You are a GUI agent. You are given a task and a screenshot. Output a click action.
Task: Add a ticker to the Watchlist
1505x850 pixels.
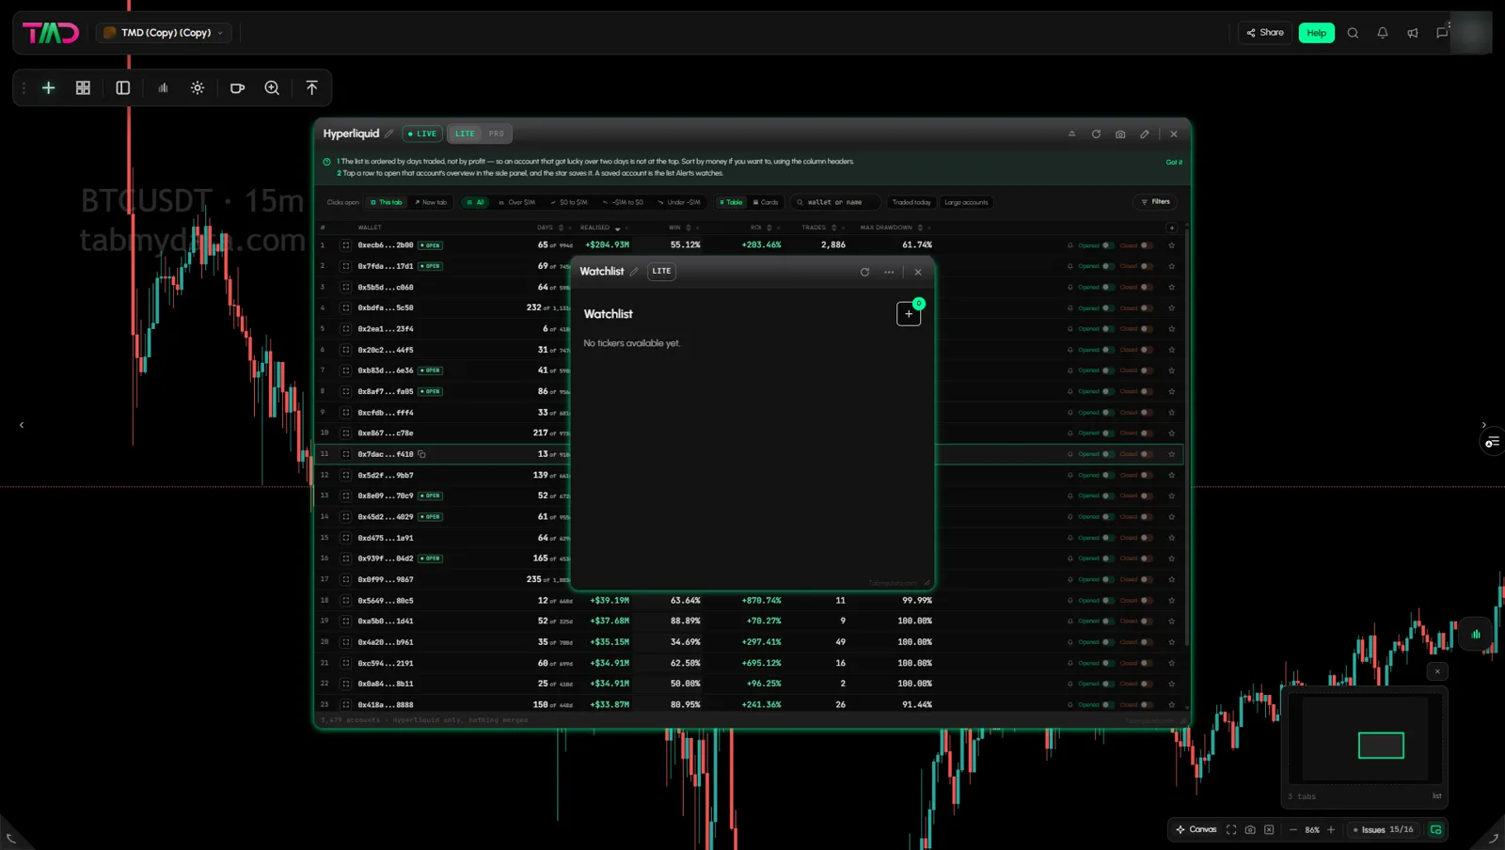click(x=909, y=314)
